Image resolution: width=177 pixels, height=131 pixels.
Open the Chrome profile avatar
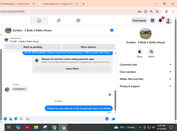tap(166, 12)
